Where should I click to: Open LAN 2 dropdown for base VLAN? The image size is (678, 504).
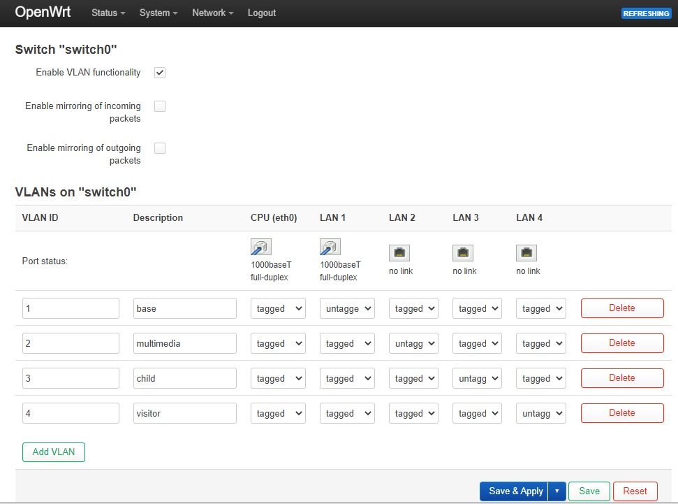tap(413, 308)
